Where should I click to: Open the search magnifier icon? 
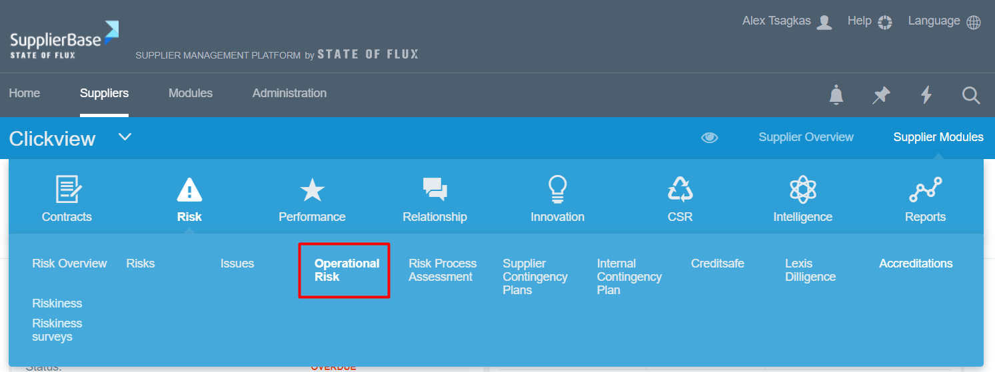pyautogui.click(x=971, y=95)
